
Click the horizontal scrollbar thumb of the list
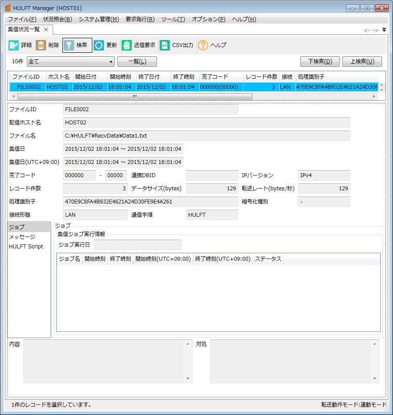pos(135,97)
